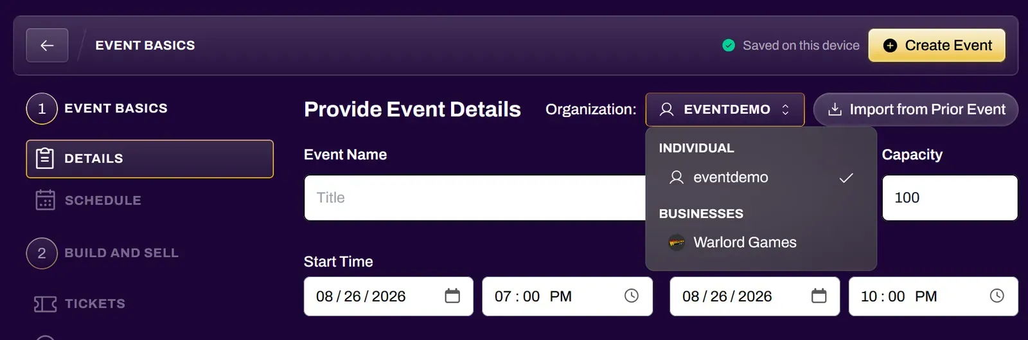Screen dimensions: 1028x340
Task: Click the green saved checkmark icon
Action: click(729, 46)
